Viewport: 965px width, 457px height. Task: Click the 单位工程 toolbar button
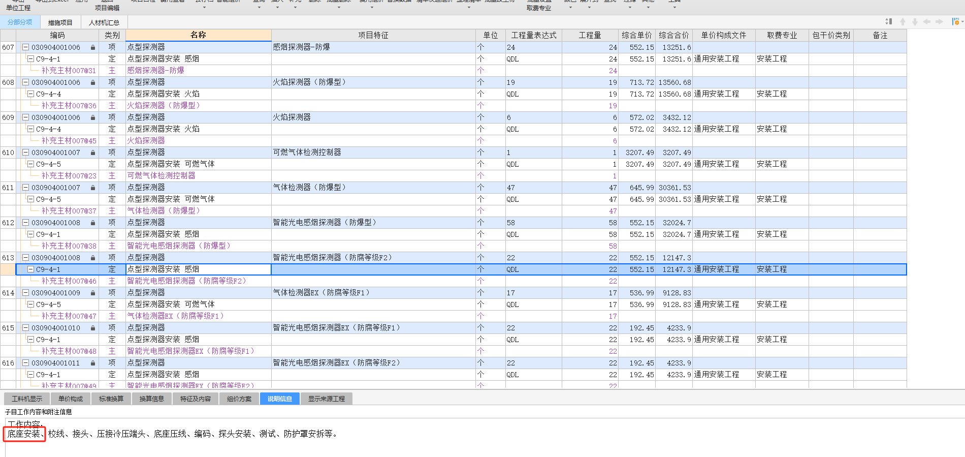coord(18,8)
